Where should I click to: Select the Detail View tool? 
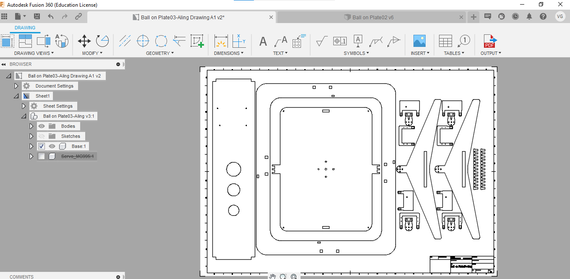pos(62,41)
